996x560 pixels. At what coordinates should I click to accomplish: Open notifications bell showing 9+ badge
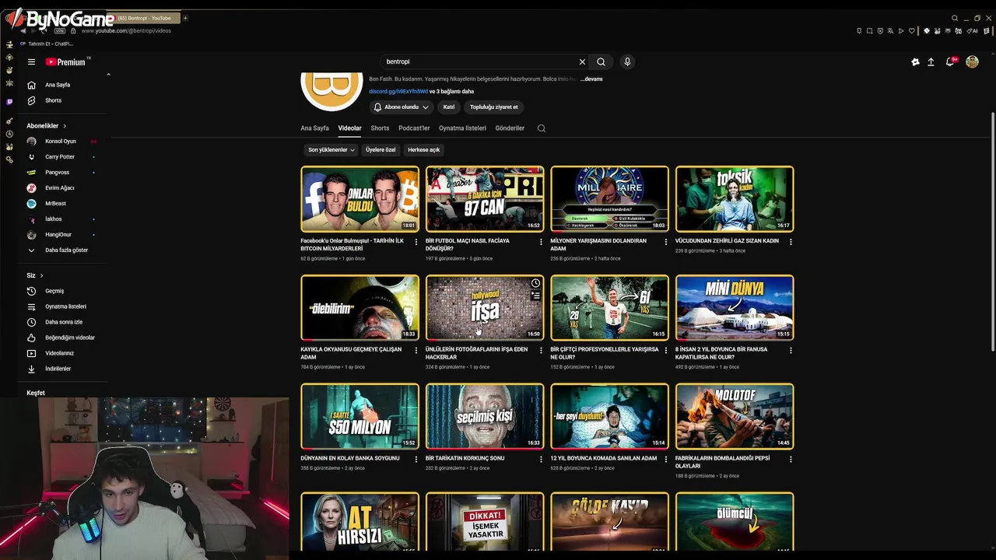point(950,61)
